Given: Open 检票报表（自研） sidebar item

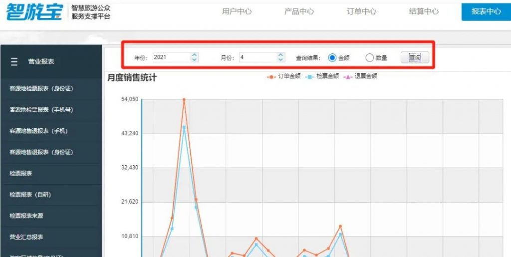Looking at the screenshot, I should coord(30,195).
